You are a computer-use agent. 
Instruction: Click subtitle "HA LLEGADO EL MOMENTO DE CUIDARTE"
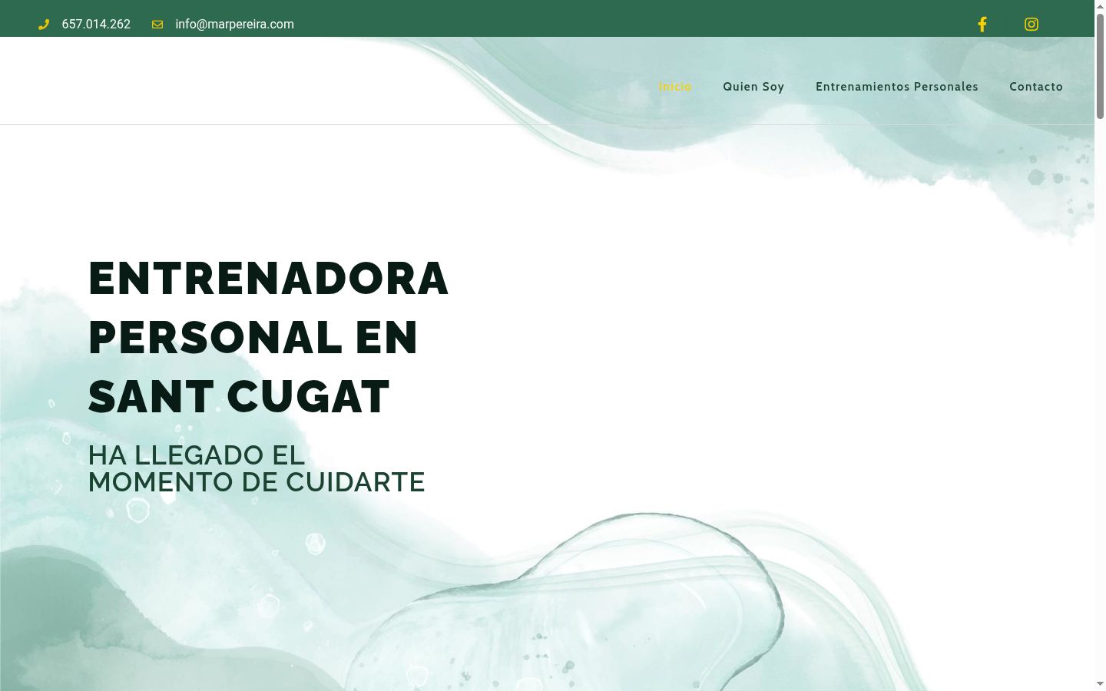[x=257, y=468]
